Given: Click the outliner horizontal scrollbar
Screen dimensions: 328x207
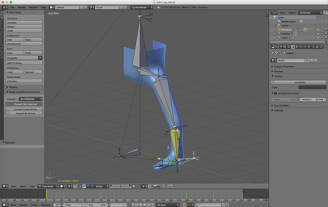Looking at the screenshot, I should tap(298, 42).
